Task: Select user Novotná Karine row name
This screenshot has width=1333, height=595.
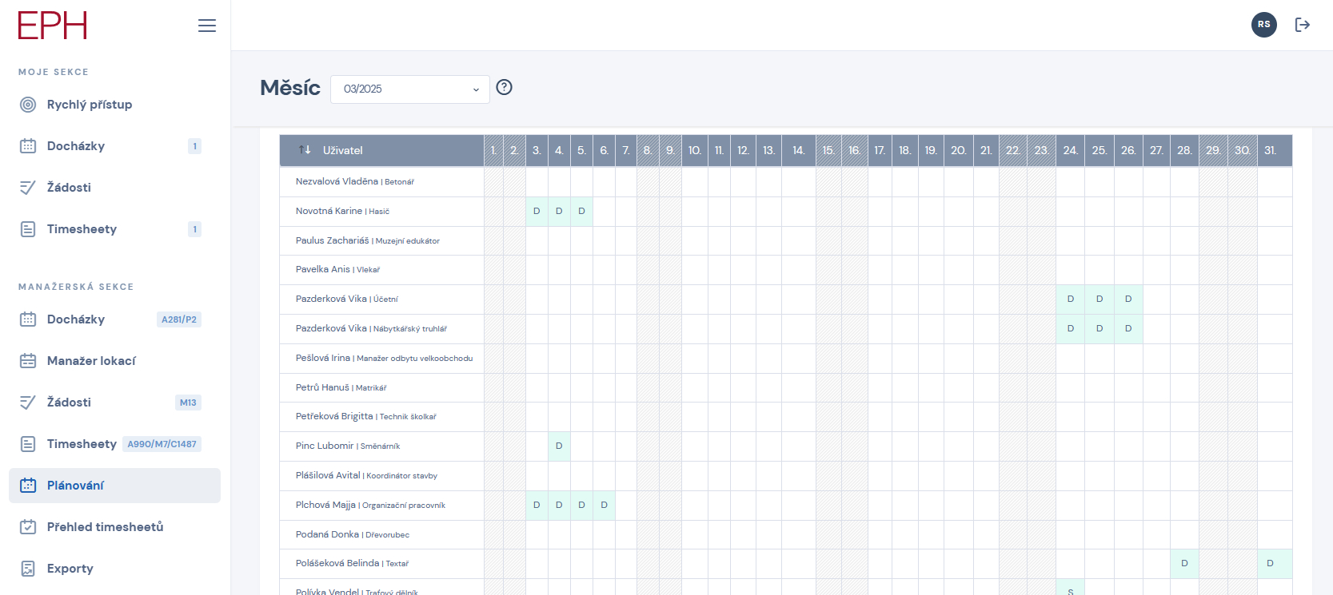Action: [x=329, y=212]
